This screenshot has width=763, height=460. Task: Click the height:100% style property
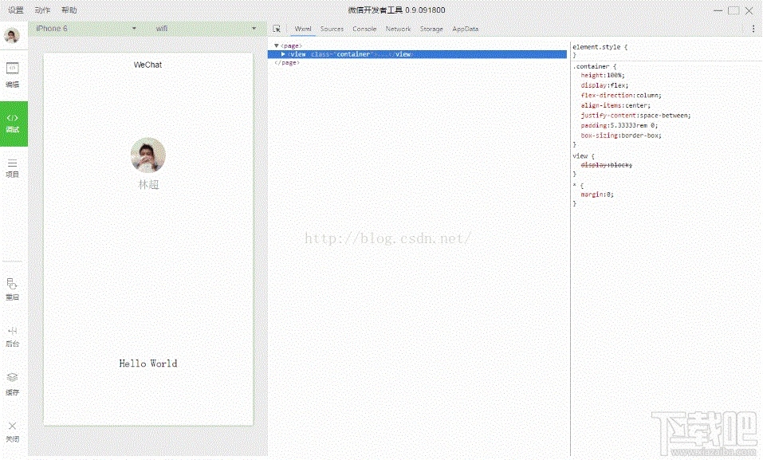[x=603, y=76]
